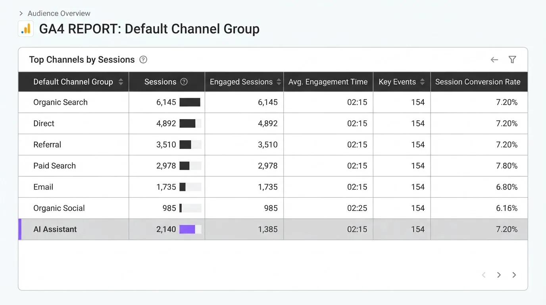Click the AI Assistant row's 7.20% conversion rate
This screenshot has height=305, width=546.
click(x=507, y=229)
